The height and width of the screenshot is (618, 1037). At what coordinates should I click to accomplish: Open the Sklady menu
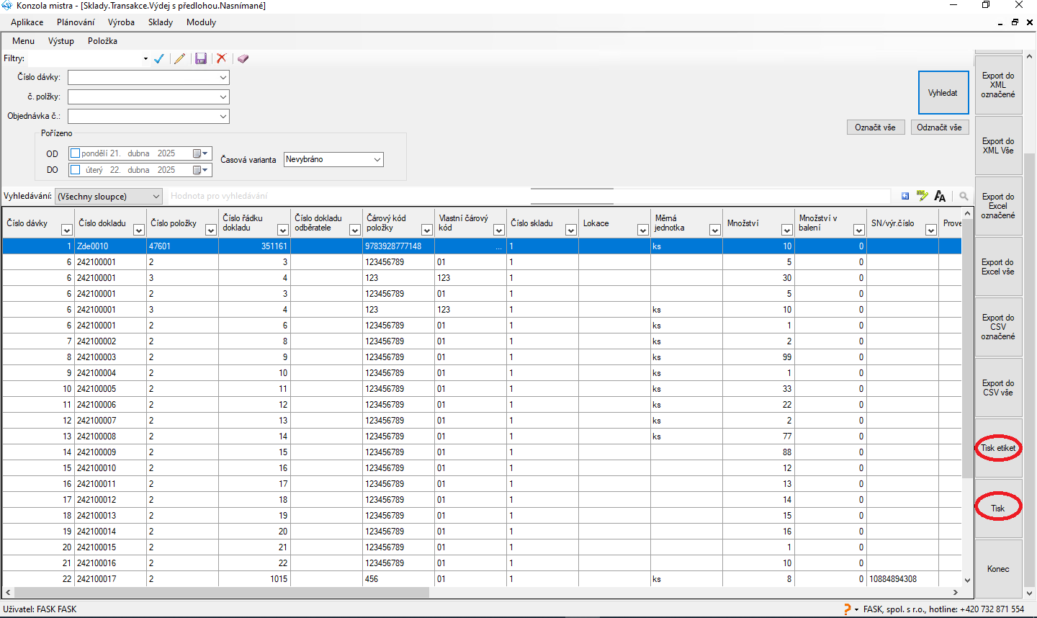160,22
